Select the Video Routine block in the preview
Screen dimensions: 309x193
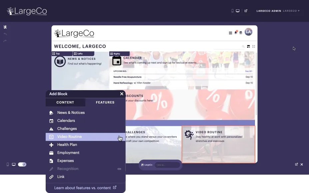coord(218,145)
